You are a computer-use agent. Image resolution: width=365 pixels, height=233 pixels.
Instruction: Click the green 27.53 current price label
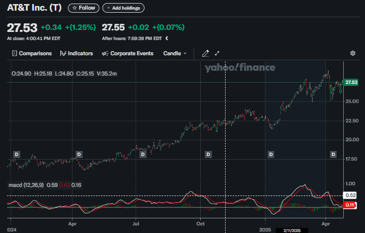coord(351,82)
